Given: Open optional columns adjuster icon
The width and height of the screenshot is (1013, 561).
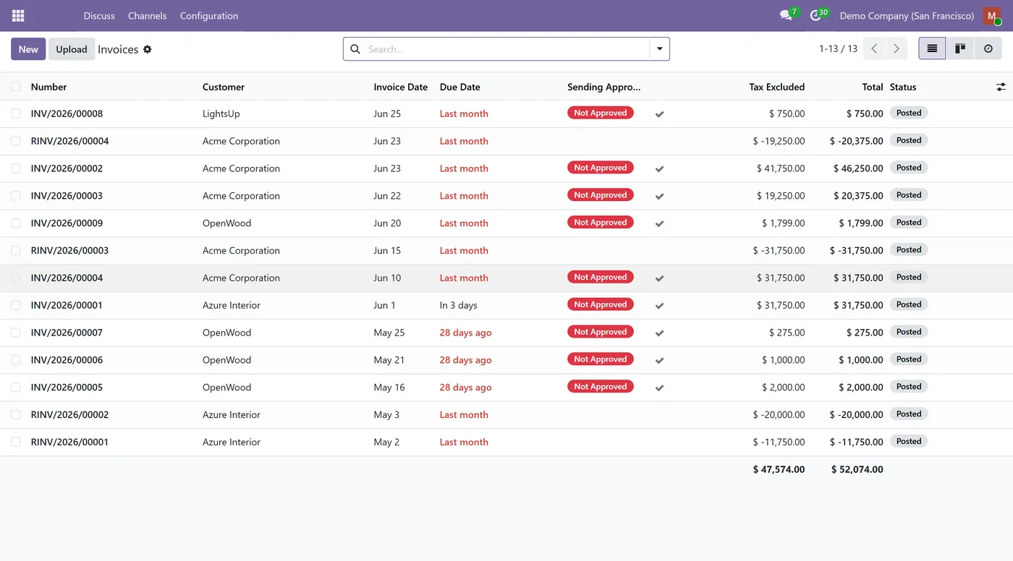Looking at the screenshot, I should click(1001, 87).
